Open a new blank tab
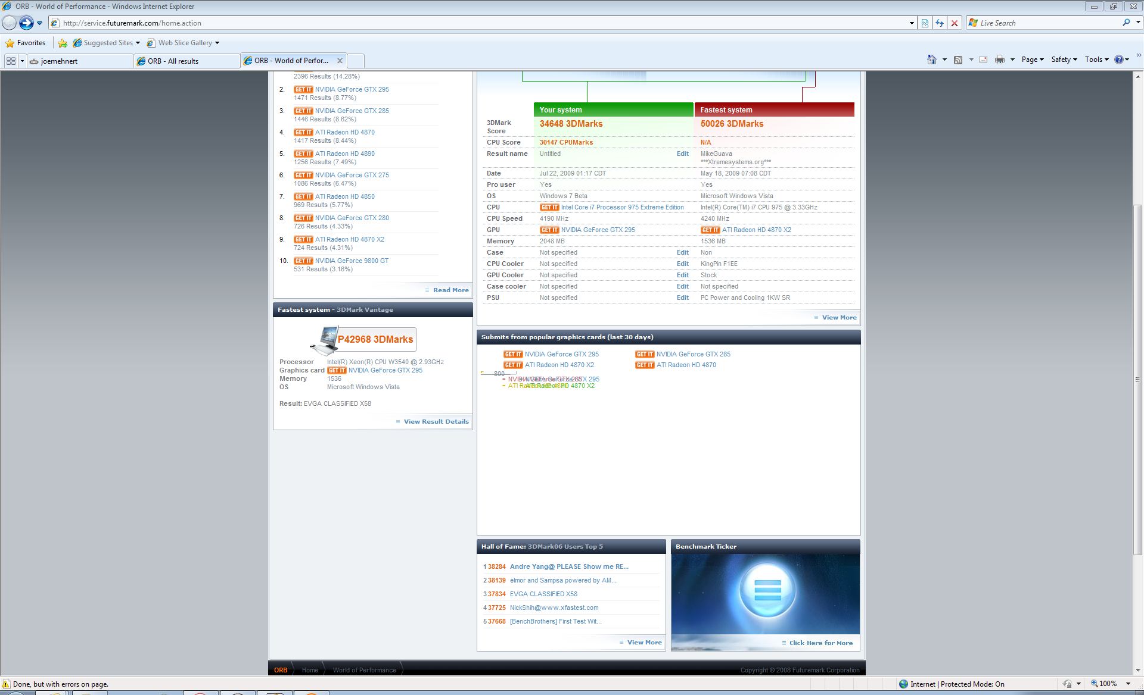 click(x=356, y=61)
